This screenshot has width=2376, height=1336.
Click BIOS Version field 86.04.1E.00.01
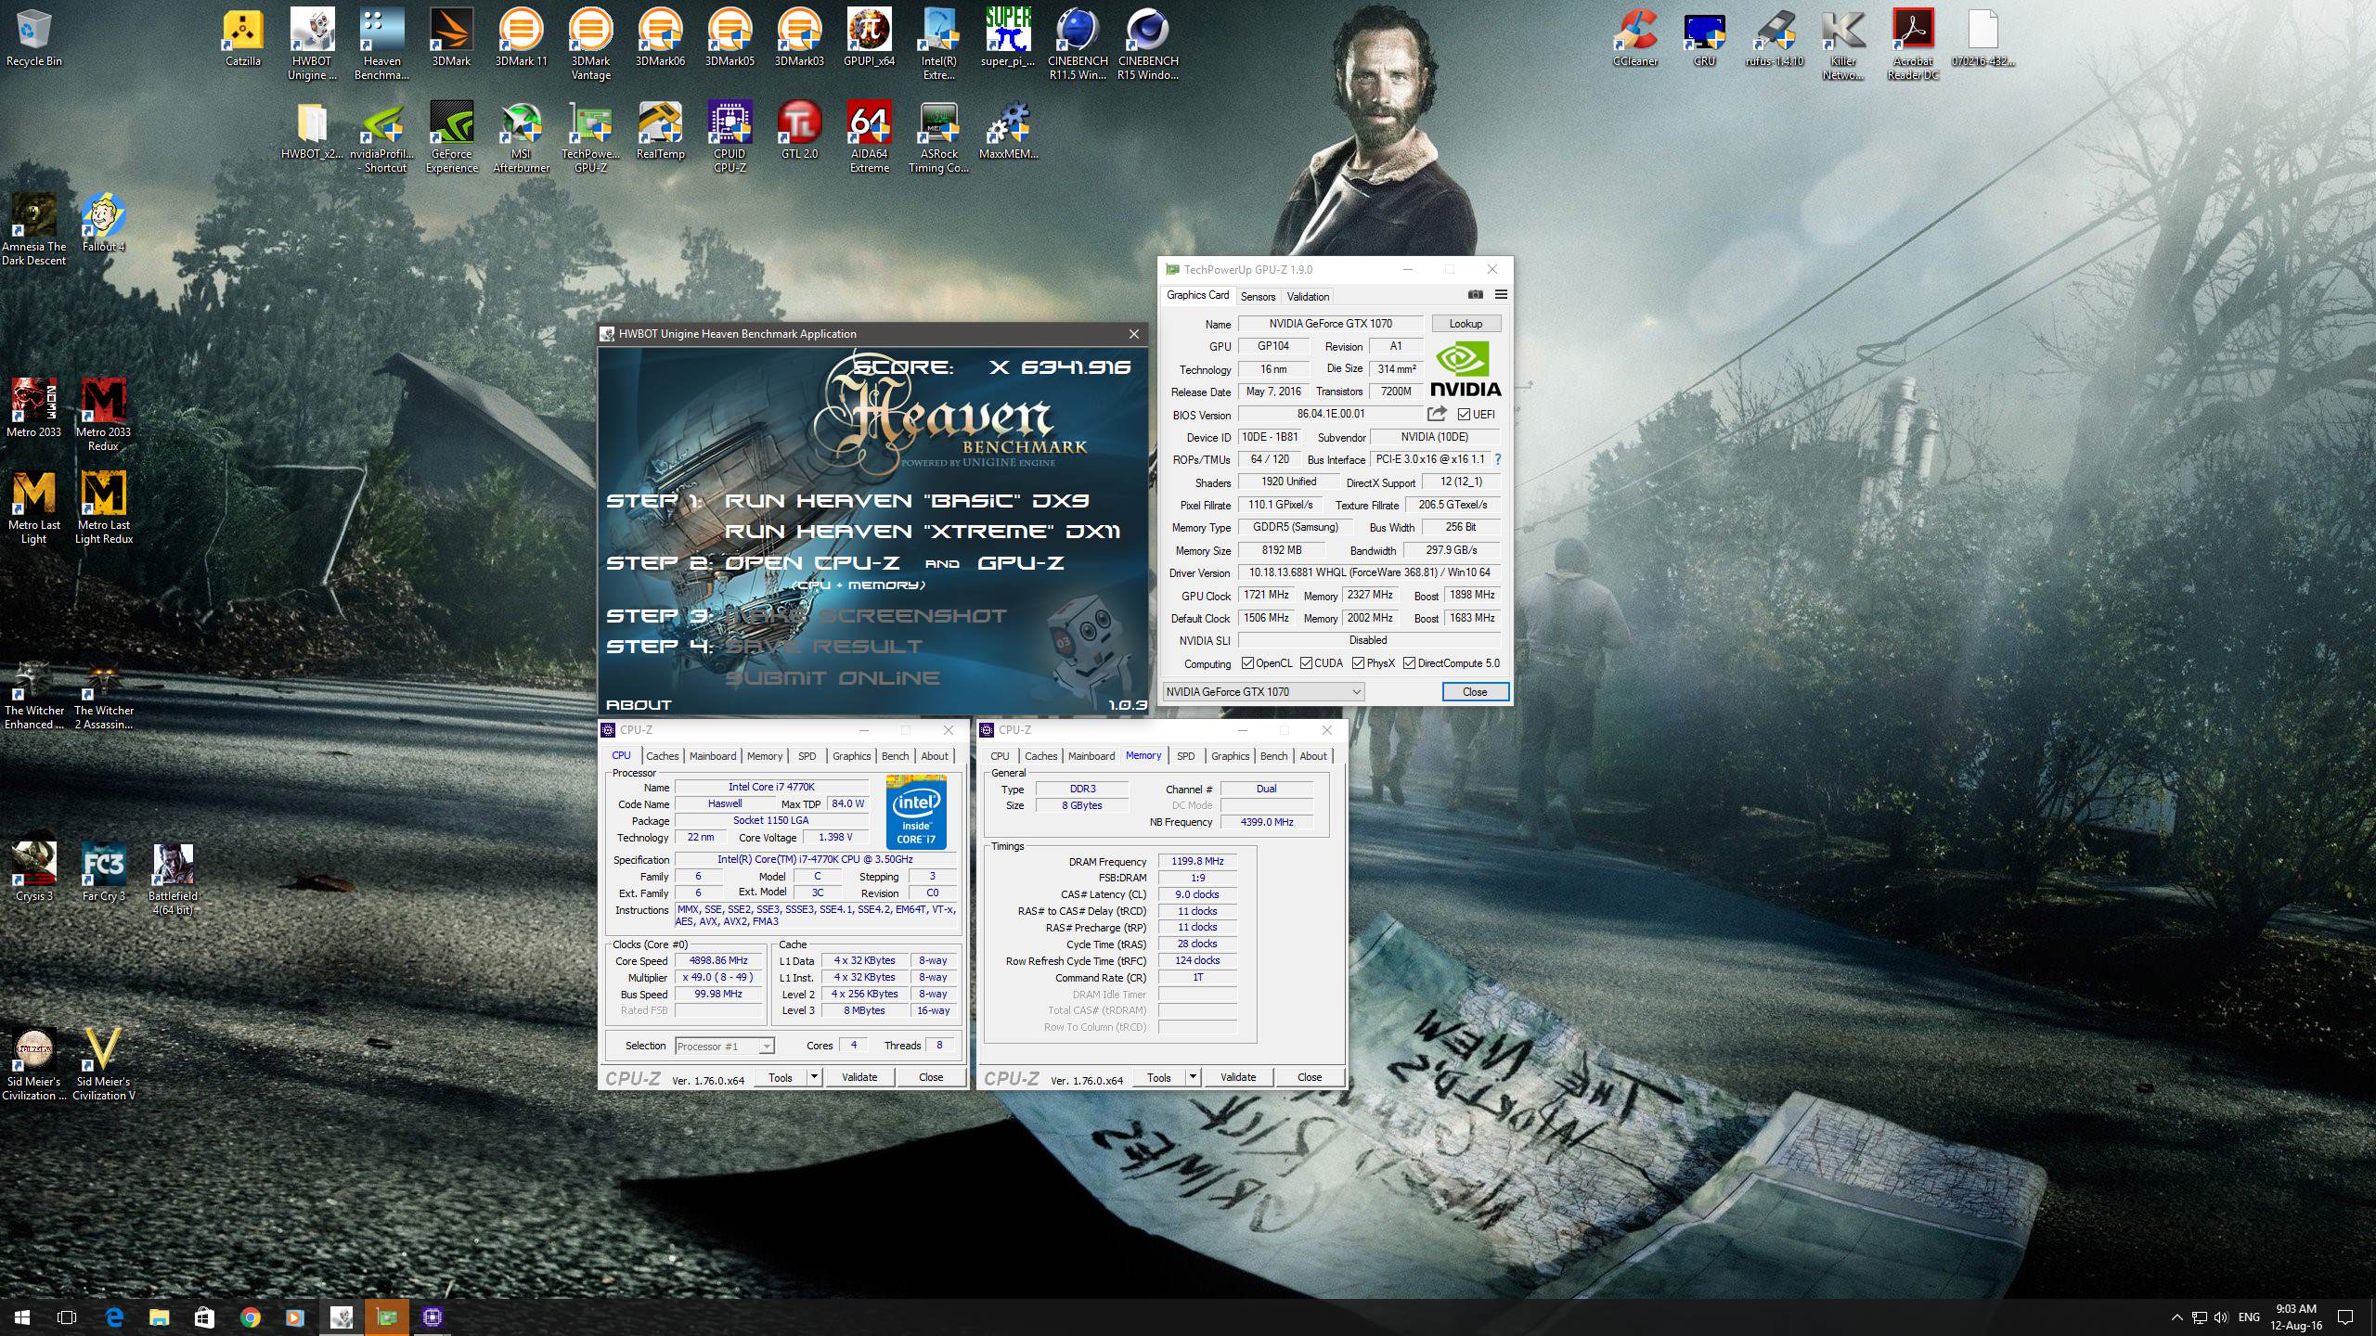1330,414
